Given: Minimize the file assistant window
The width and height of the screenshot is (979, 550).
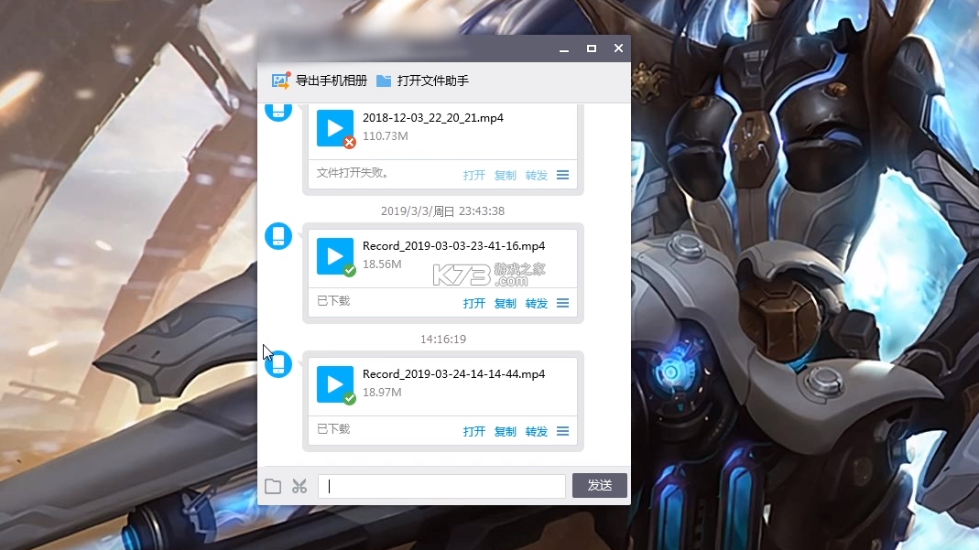Looking at the screenshot, I should pos(564,49).
